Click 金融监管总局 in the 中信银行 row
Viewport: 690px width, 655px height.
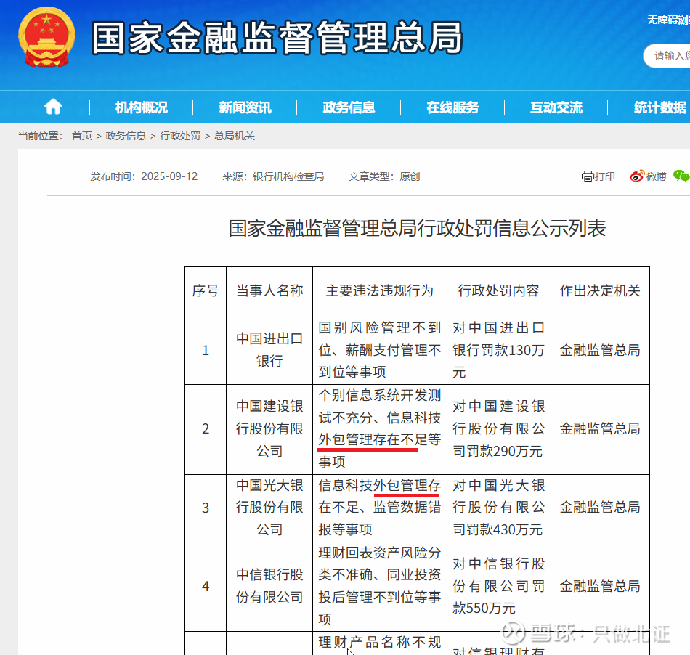click(600, 586)
